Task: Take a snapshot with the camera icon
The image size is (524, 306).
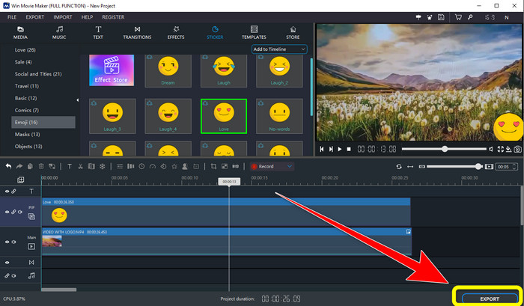Action: tap(517, 149)
